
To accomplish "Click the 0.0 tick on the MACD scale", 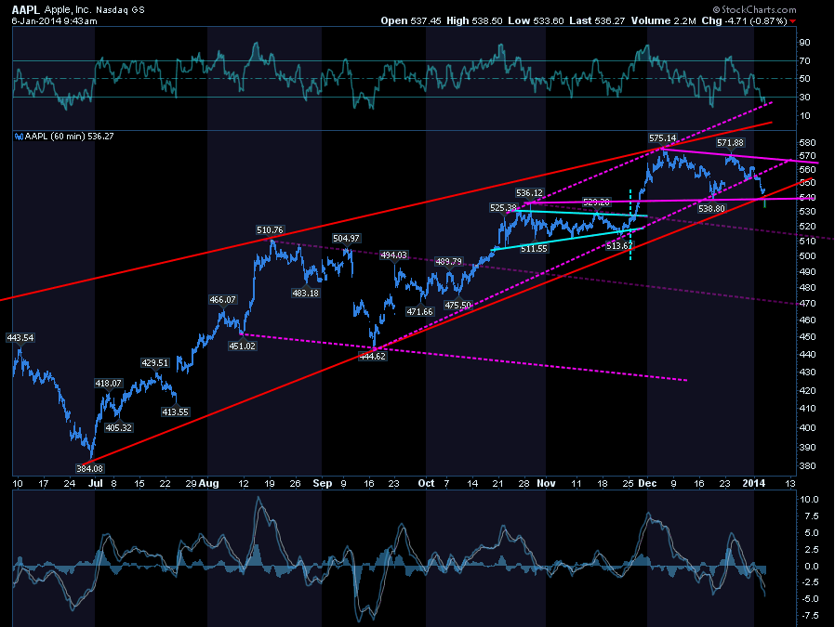I will (811, 567).
